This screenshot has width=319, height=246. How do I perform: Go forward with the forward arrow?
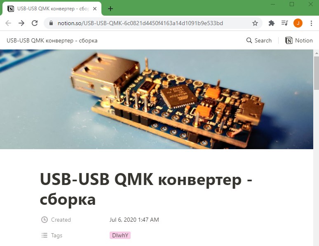pyautogui.click(x=21, y=23)
